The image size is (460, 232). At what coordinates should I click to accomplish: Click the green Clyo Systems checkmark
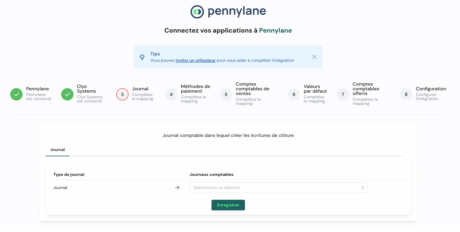67,94
